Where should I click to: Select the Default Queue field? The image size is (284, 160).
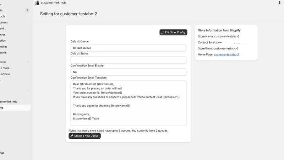[x=129, y=48]
